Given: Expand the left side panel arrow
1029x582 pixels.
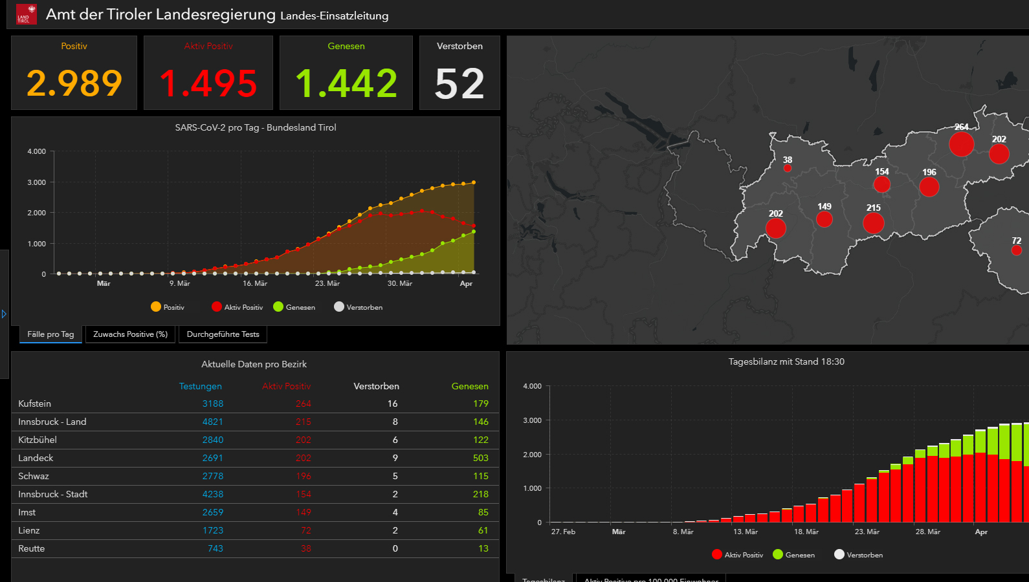Looking at the screenshot, I should click(4, 314).
